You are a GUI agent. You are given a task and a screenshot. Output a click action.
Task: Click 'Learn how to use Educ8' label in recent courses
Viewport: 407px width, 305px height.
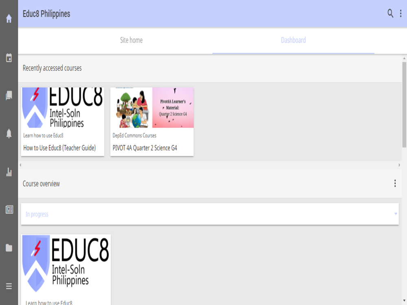coord(44,135)
